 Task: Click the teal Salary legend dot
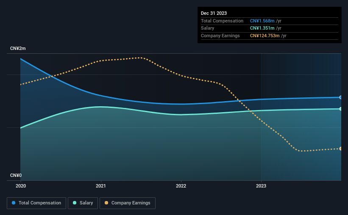75,203
